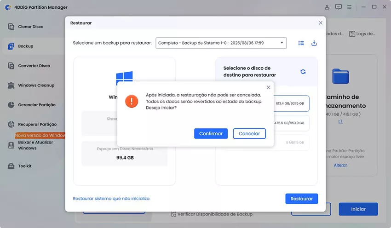Image resolution: width=391 pixels, height=228 pixels.
Task: Open the feedback chat icon
Action: (x=339, y=7)
